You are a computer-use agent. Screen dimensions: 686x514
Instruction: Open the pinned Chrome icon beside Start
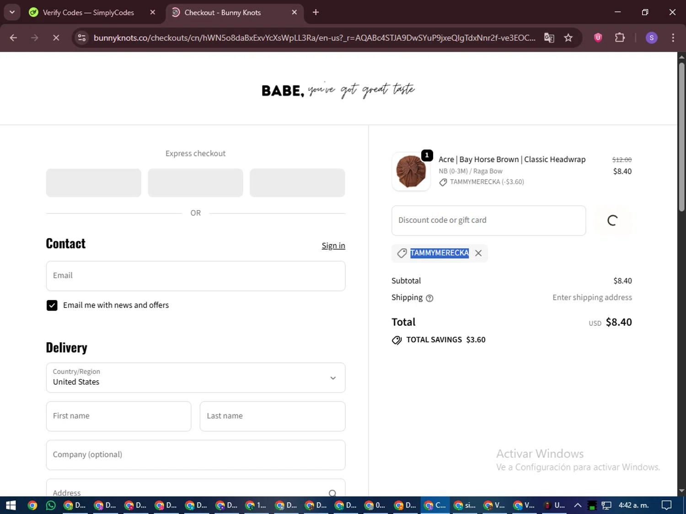(x=32, y=505)
